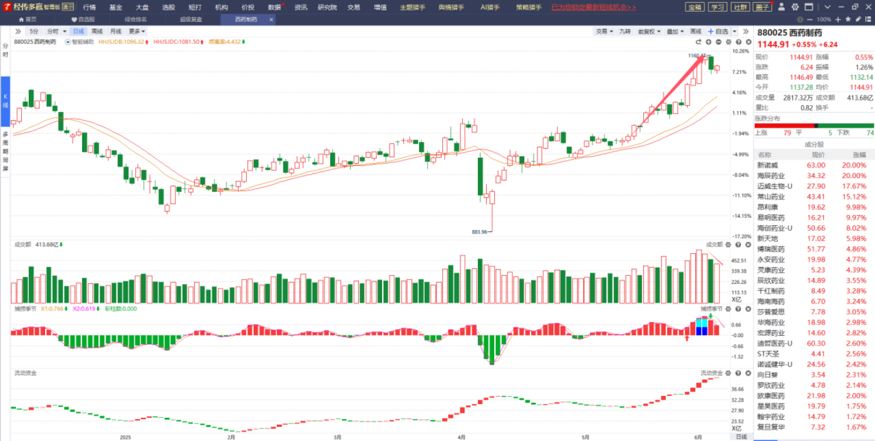Open main chart help question icon
This screenshot has height=441, width=875.
click(738, 42)
